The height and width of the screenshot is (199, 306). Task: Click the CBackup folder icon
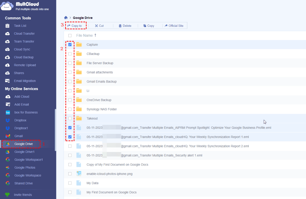click(x=79, y=54)
